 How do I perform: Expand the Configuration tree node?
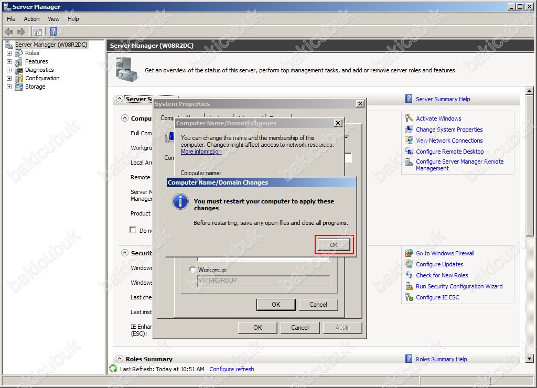point(9,79)
